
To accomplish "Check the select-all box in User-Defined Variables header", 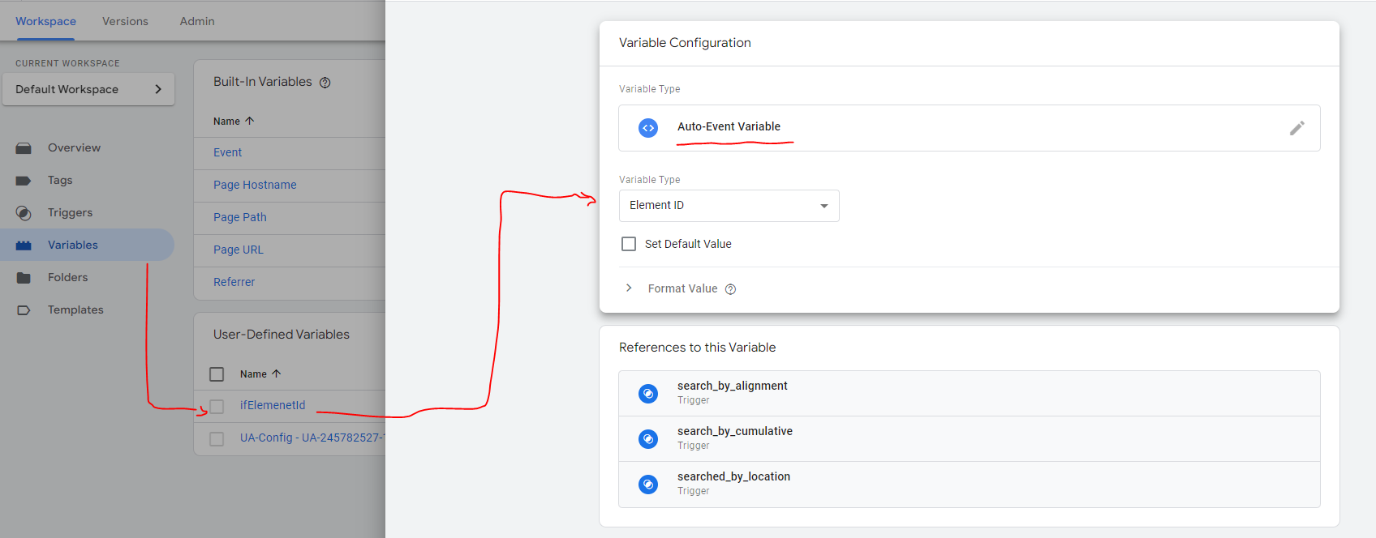I will [217, 374].
